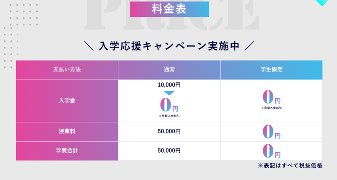This screenshot has height=180, width=337.
Task: Click the 入学金 row label
Action: coord(67,101)
